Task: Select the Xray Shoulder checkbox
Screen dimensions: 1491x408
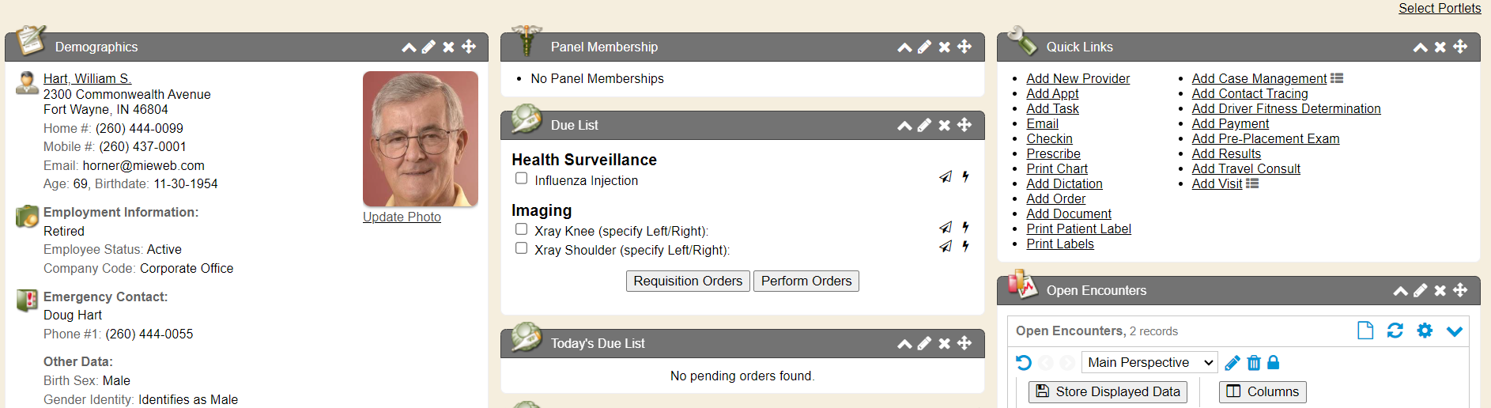Action: [522, 248]
